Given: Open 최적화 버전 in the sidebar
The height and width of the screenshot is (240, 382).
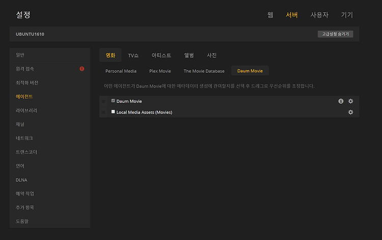Looking at the screenshot, I should (x=50, y=83).
